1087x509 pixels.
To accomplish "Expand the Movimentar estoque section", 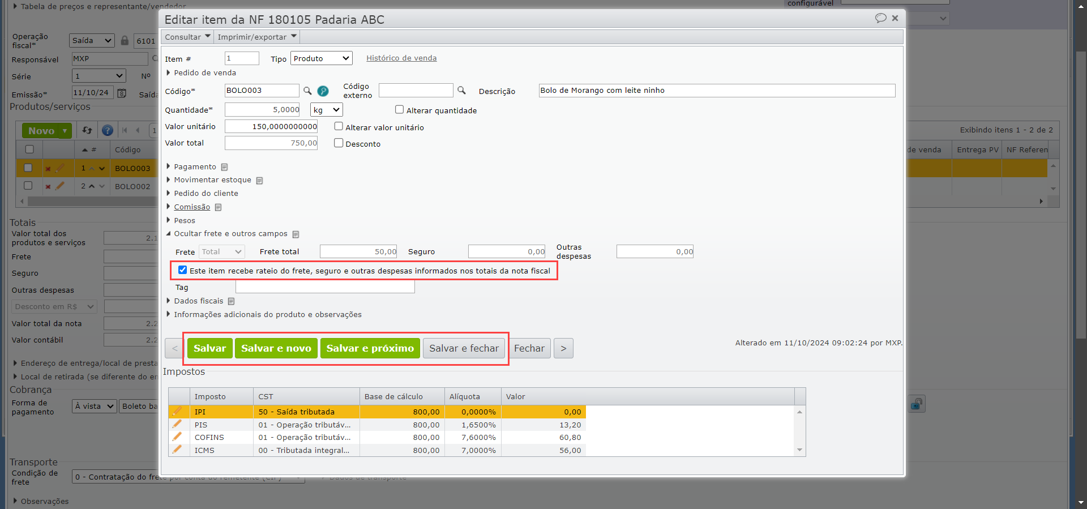I will (x=212, y=180).
